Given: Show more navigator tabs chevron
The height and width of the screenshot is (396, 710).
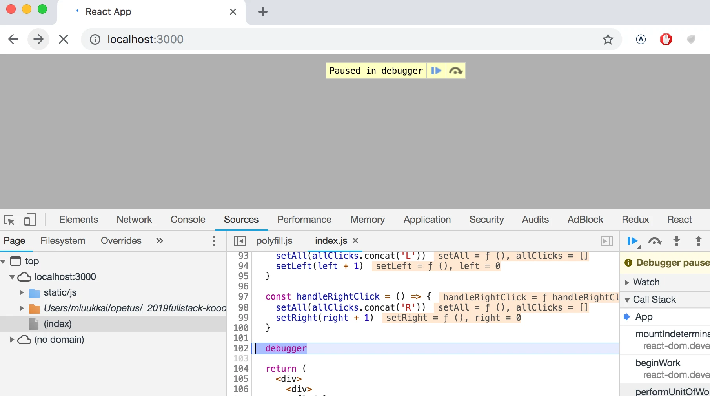Looking at the screenshot, I should pyautogui.click(x=159, y=241).
